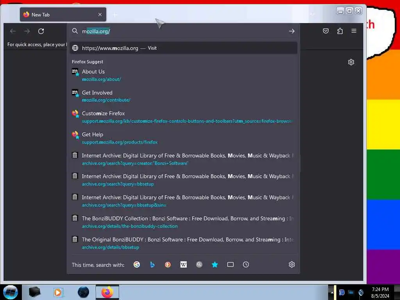Viewport: 400px width, 300px height.
Task: Show hidden system tray icons
Action: click(x=332, y=292)
